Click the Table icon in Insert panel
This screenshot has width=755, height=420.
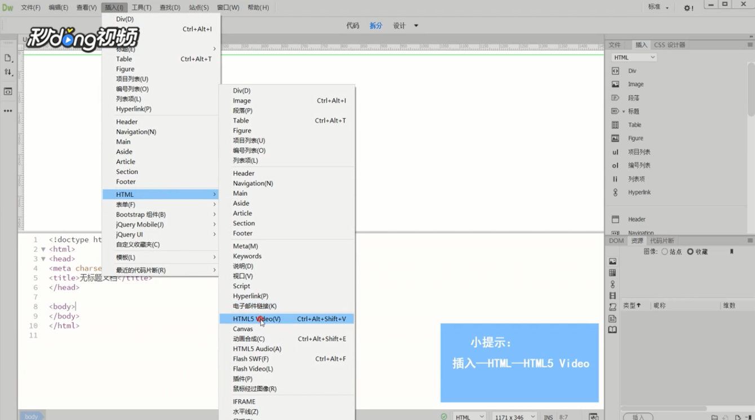coord(615,125)
